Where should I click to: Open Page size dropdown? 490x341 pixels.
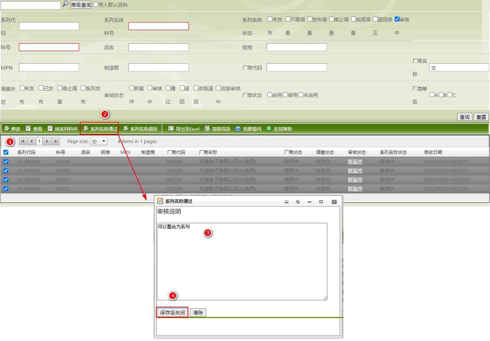[99, 142]
